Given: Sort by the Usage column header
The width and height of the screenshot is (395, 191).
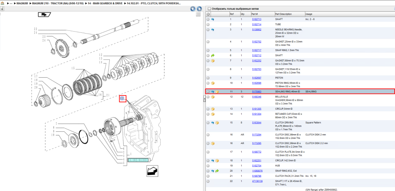Looking at the screenshot, I should [308, 14].
